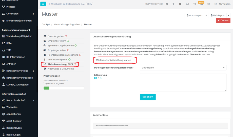Switch Erläuterung language to EN
The height and width of the screenshot is (137, 233).
point(101,78)
